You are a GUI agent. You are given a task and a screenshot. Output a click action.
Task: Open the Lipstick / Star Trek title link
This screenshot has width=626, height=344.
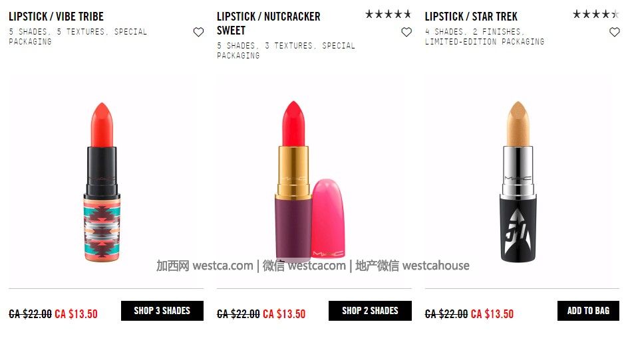471,17
